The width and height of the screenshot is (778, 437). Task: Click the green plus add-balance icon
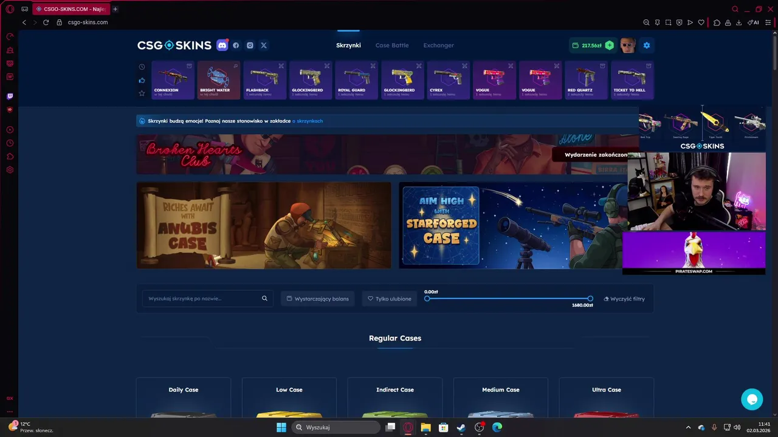click(610, 46)
